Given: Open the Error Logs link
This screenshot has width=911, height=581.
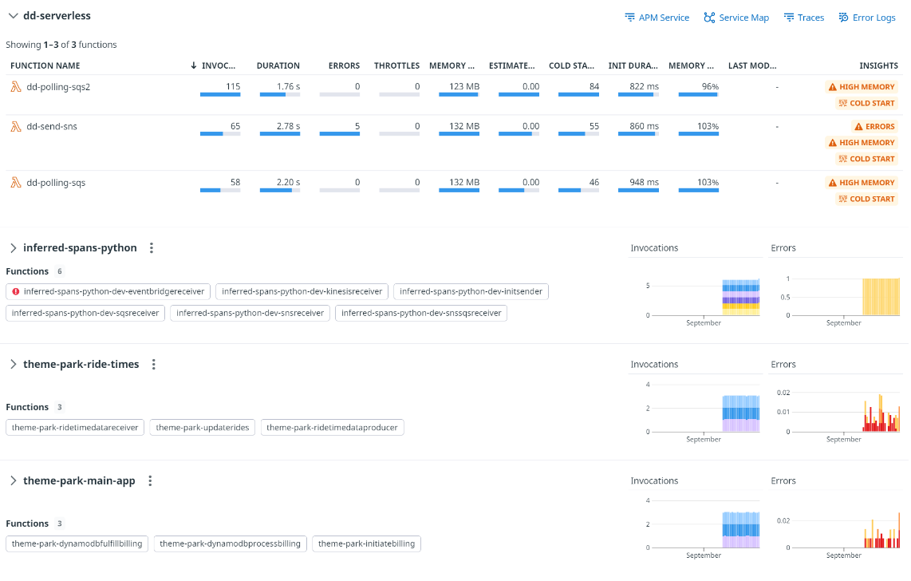Looking at the screenshot, I should [867, 18].
